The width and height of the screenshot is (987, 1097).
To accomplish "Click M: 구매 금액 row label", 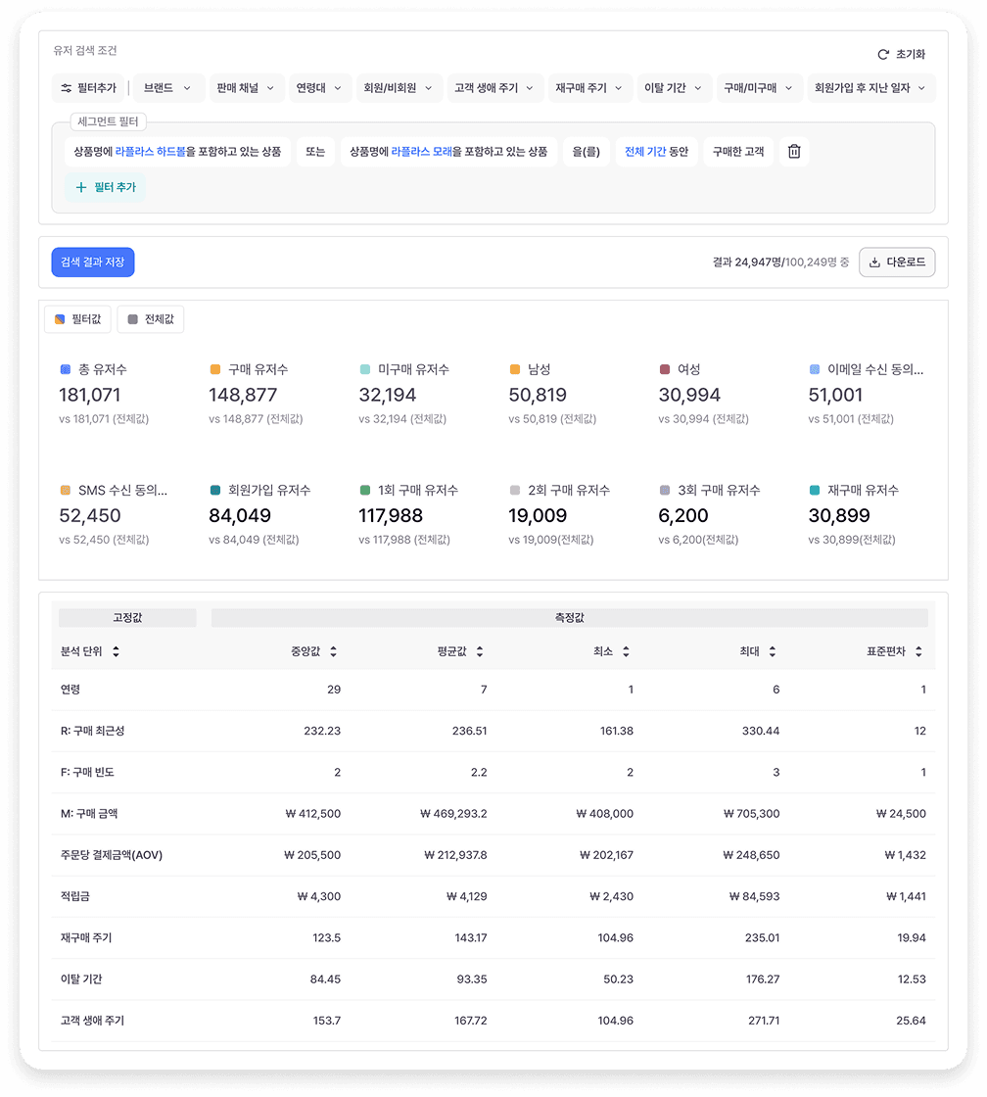I will click(89, 814).
